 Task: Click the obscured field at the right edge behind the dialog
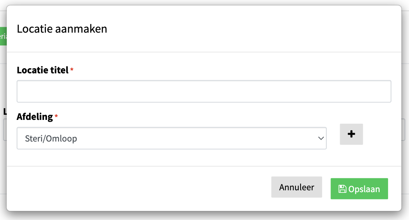403,130
